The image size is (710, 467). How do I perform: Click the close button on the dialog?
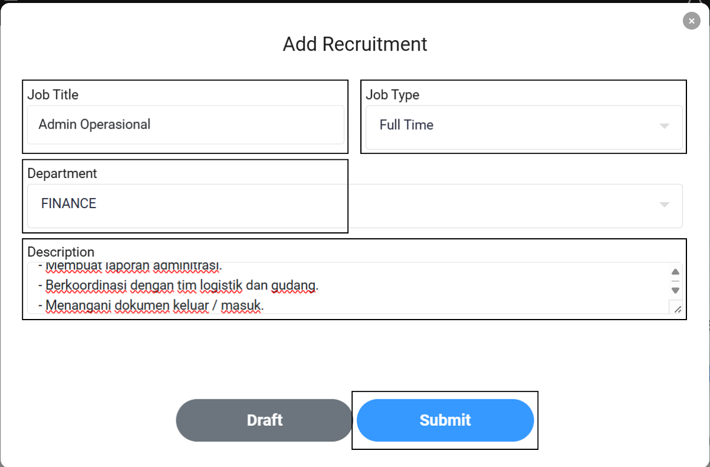[x=691, y=21]
